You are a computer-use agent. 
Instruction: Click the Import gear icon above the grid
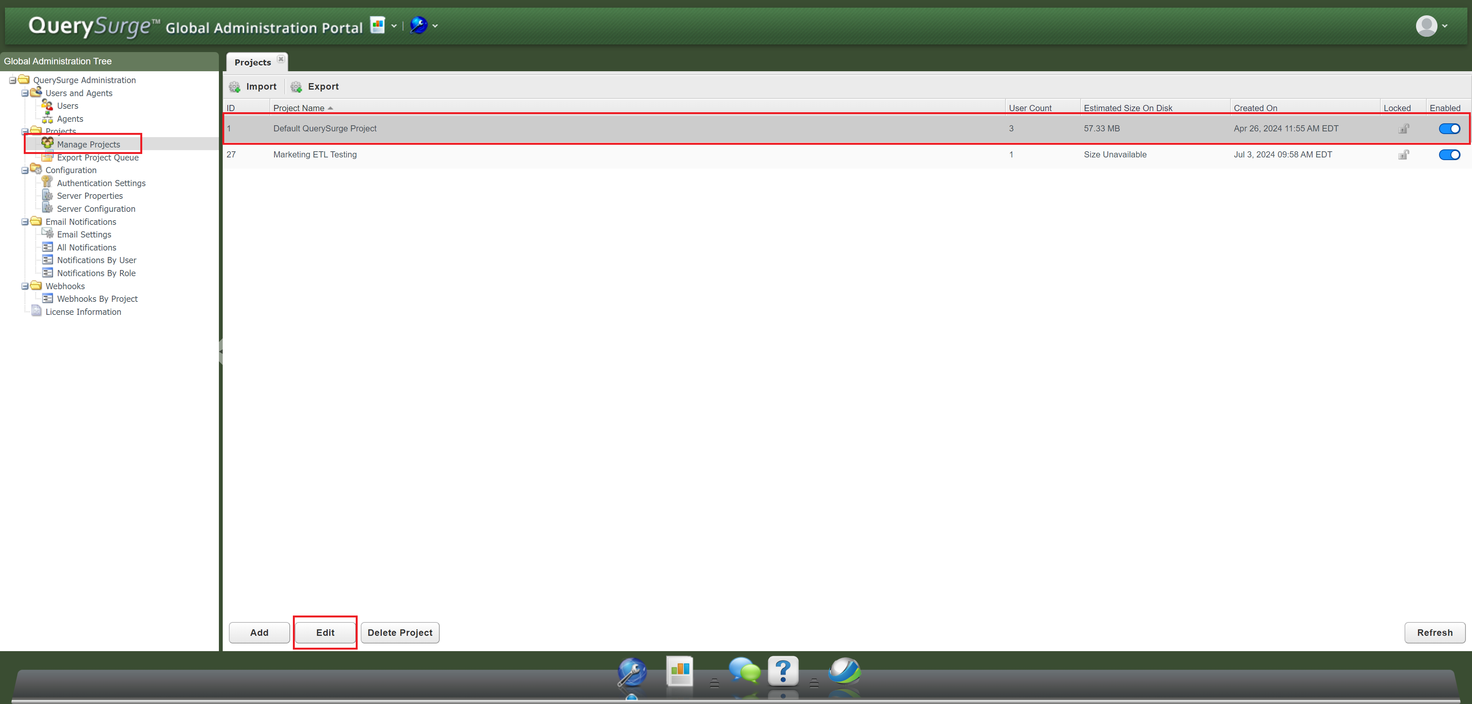(234, 86)
